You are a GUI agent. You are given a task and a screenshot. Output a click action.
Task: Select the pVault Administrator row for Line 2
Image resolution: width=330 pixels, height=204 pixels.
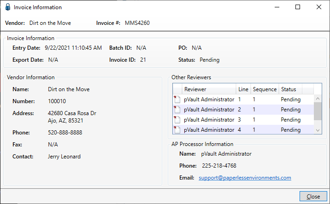click(x=243, y=110)
